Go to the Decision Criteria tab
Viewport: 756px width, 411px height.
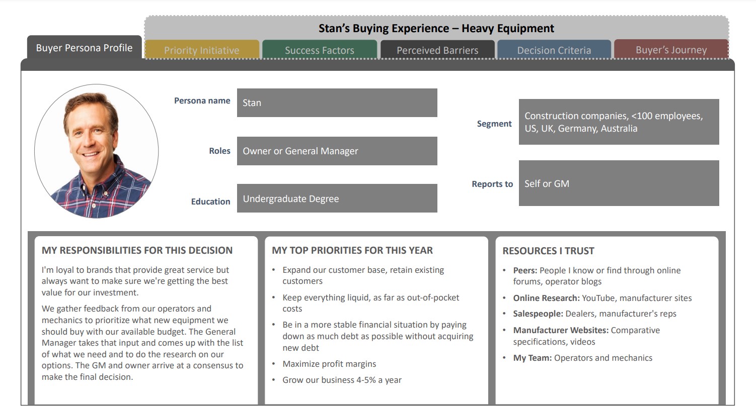[x=554, y=50]
